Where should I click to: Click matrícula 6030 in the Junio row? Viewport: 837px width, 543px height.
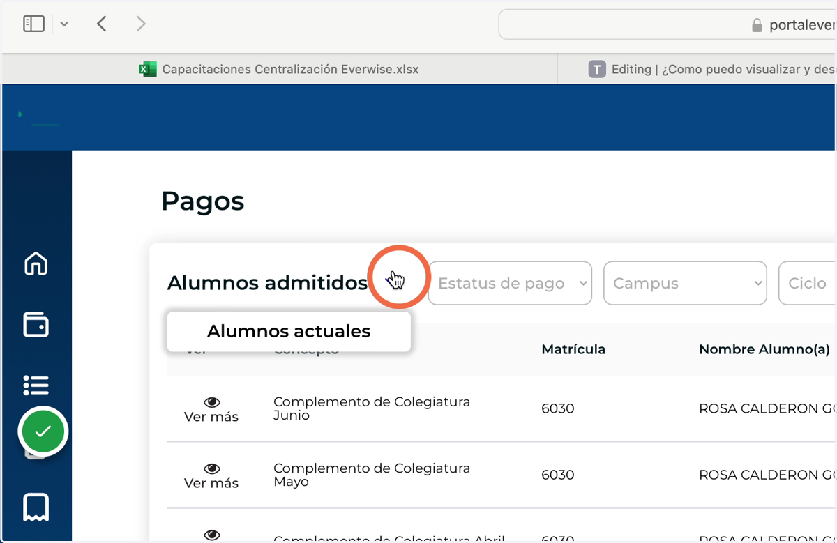tap(558, 408)
